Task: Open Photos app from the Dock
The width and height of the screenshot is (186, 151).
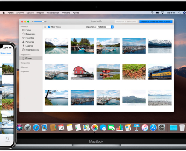Action: (95, 128)
